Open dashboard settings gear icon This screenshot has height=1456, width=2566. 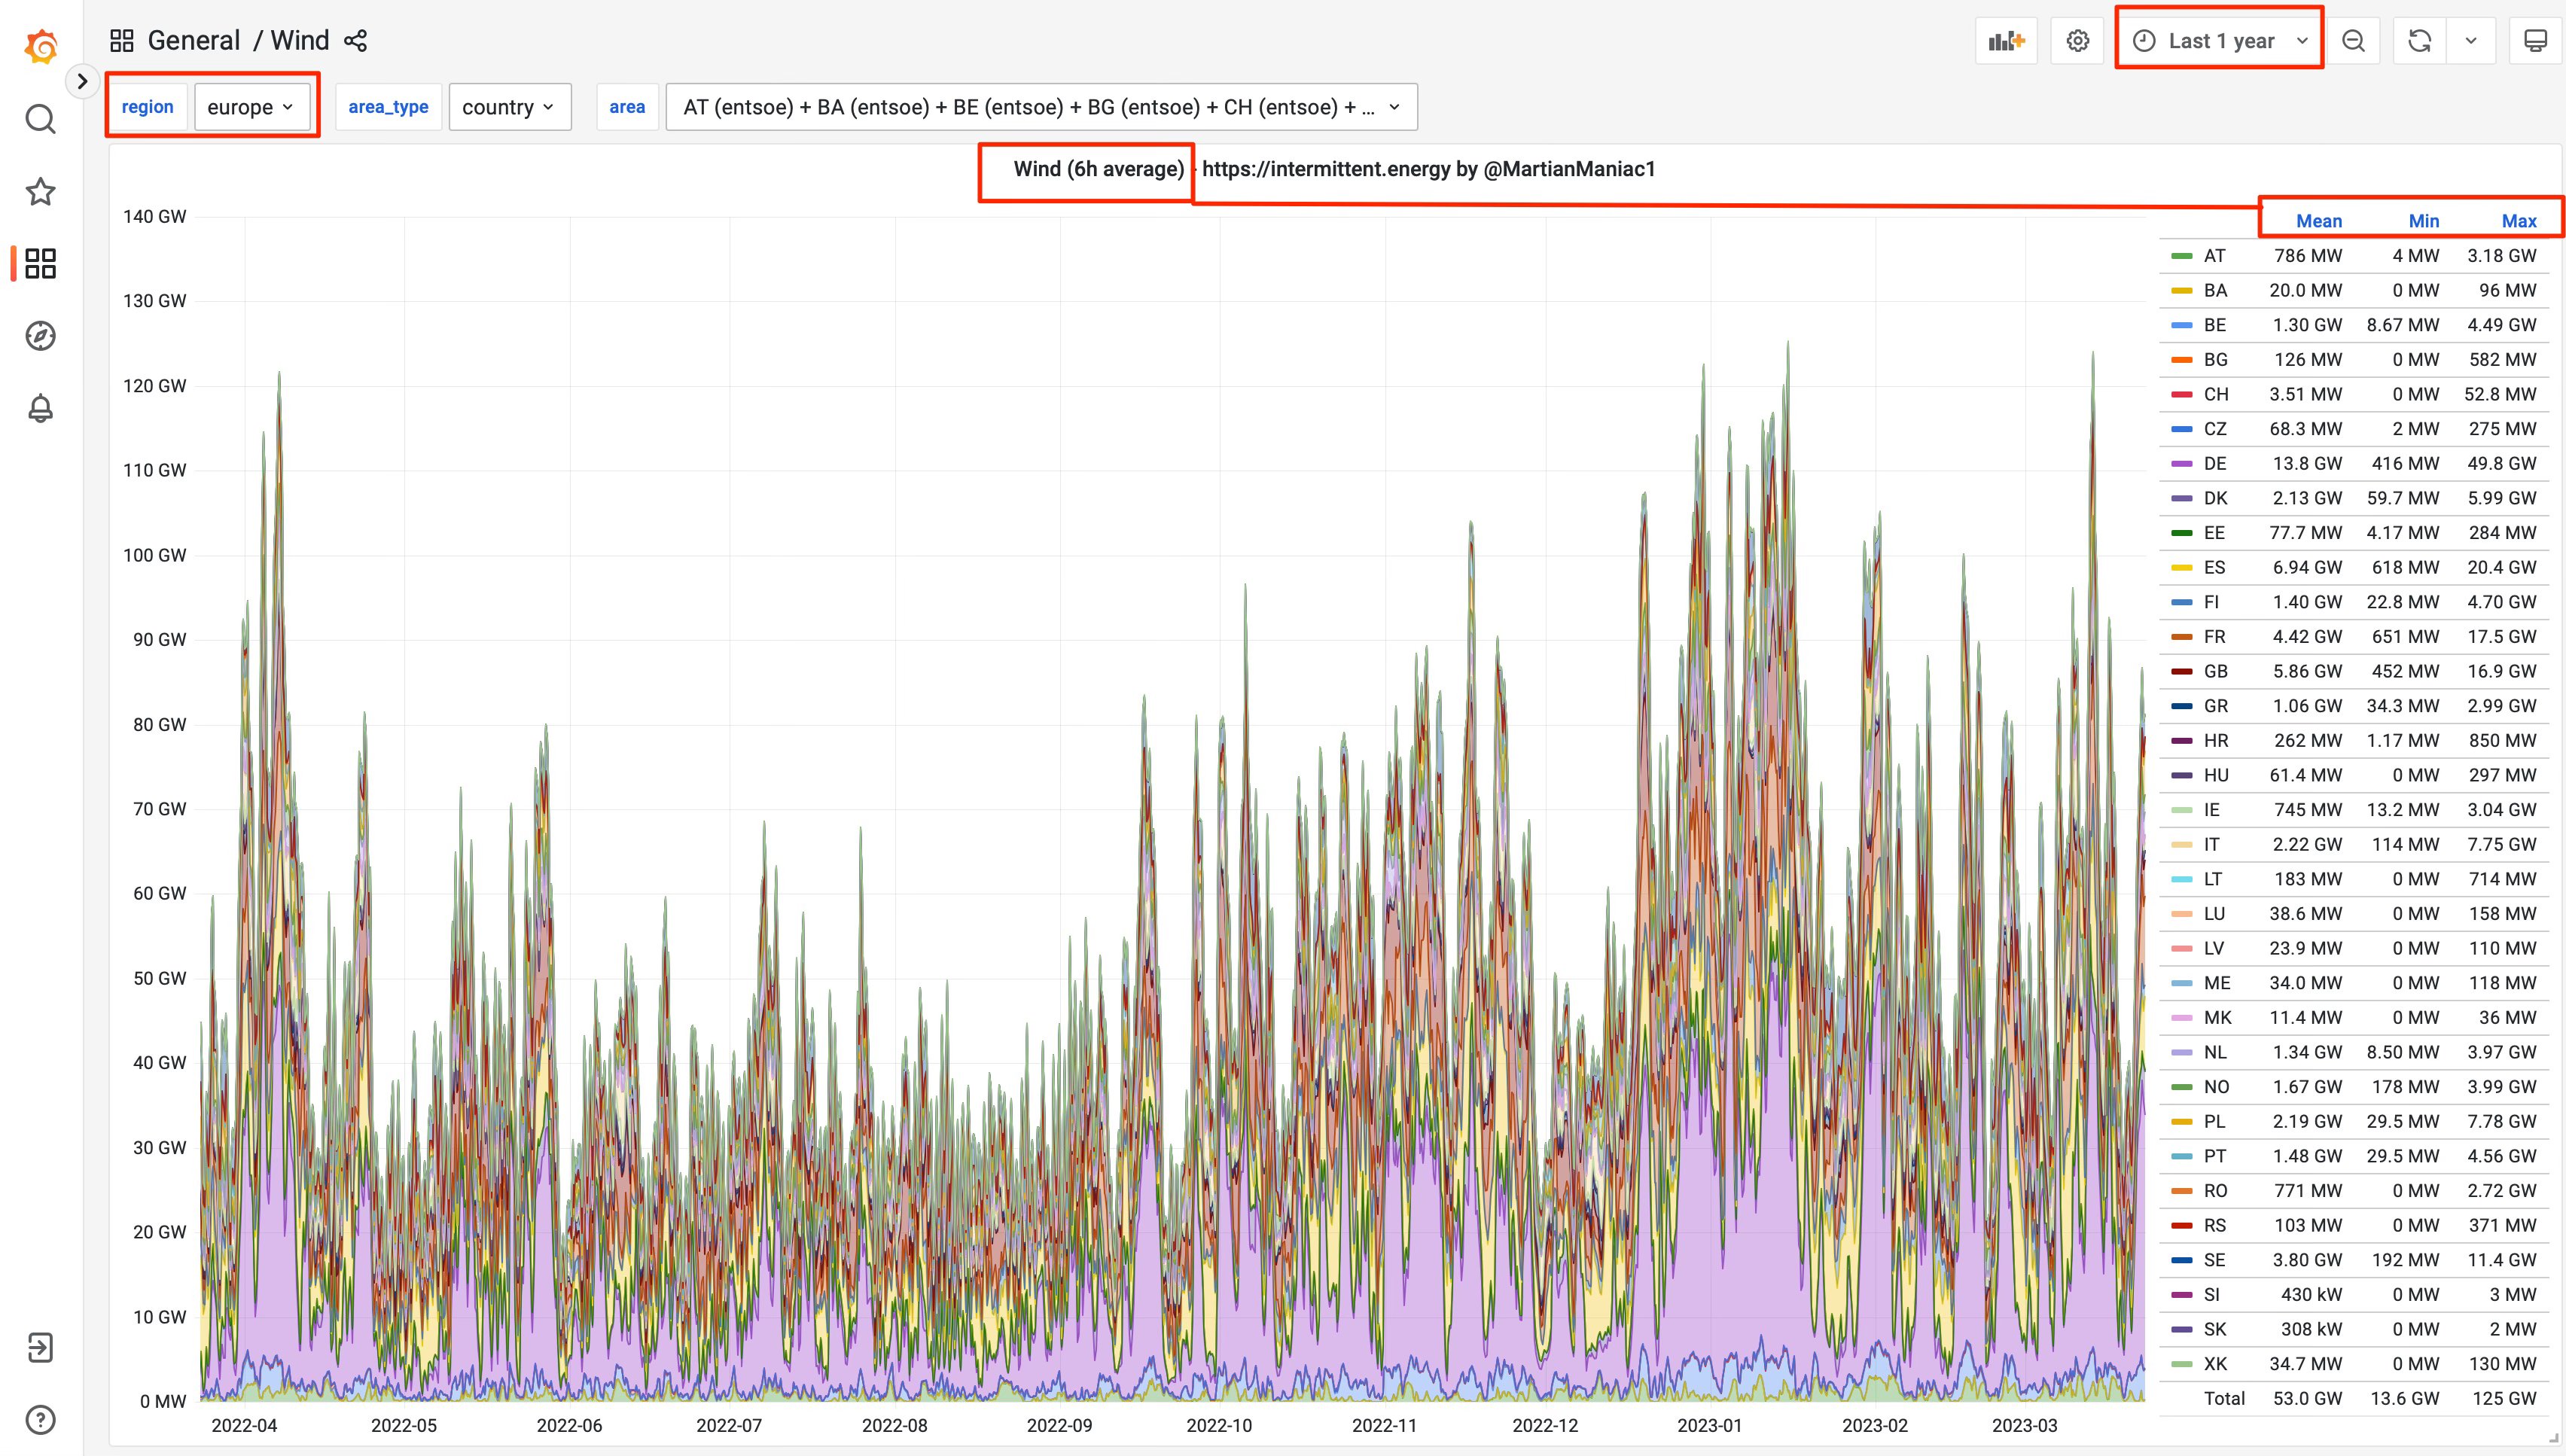pos(2077,41)
